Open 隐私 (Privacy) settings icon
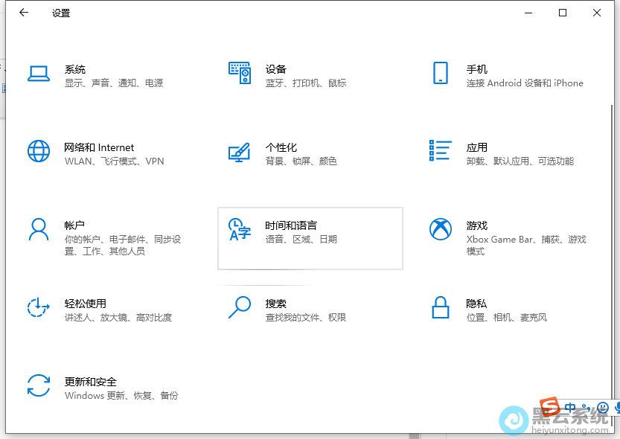 pos(441,309)
